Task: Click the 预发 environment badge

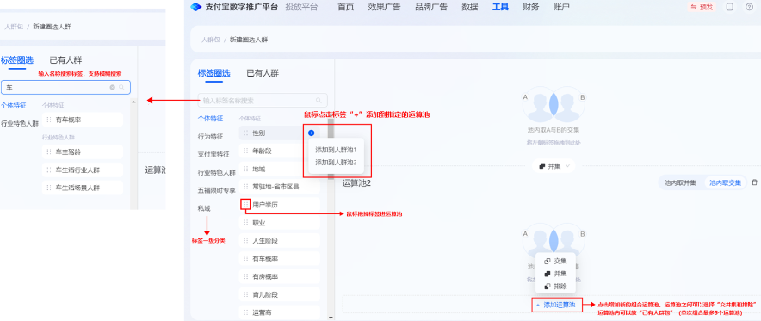Action: (x=702, y=7)
